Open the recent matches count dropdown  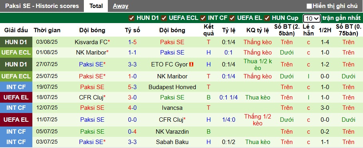[x=311, y=18]
